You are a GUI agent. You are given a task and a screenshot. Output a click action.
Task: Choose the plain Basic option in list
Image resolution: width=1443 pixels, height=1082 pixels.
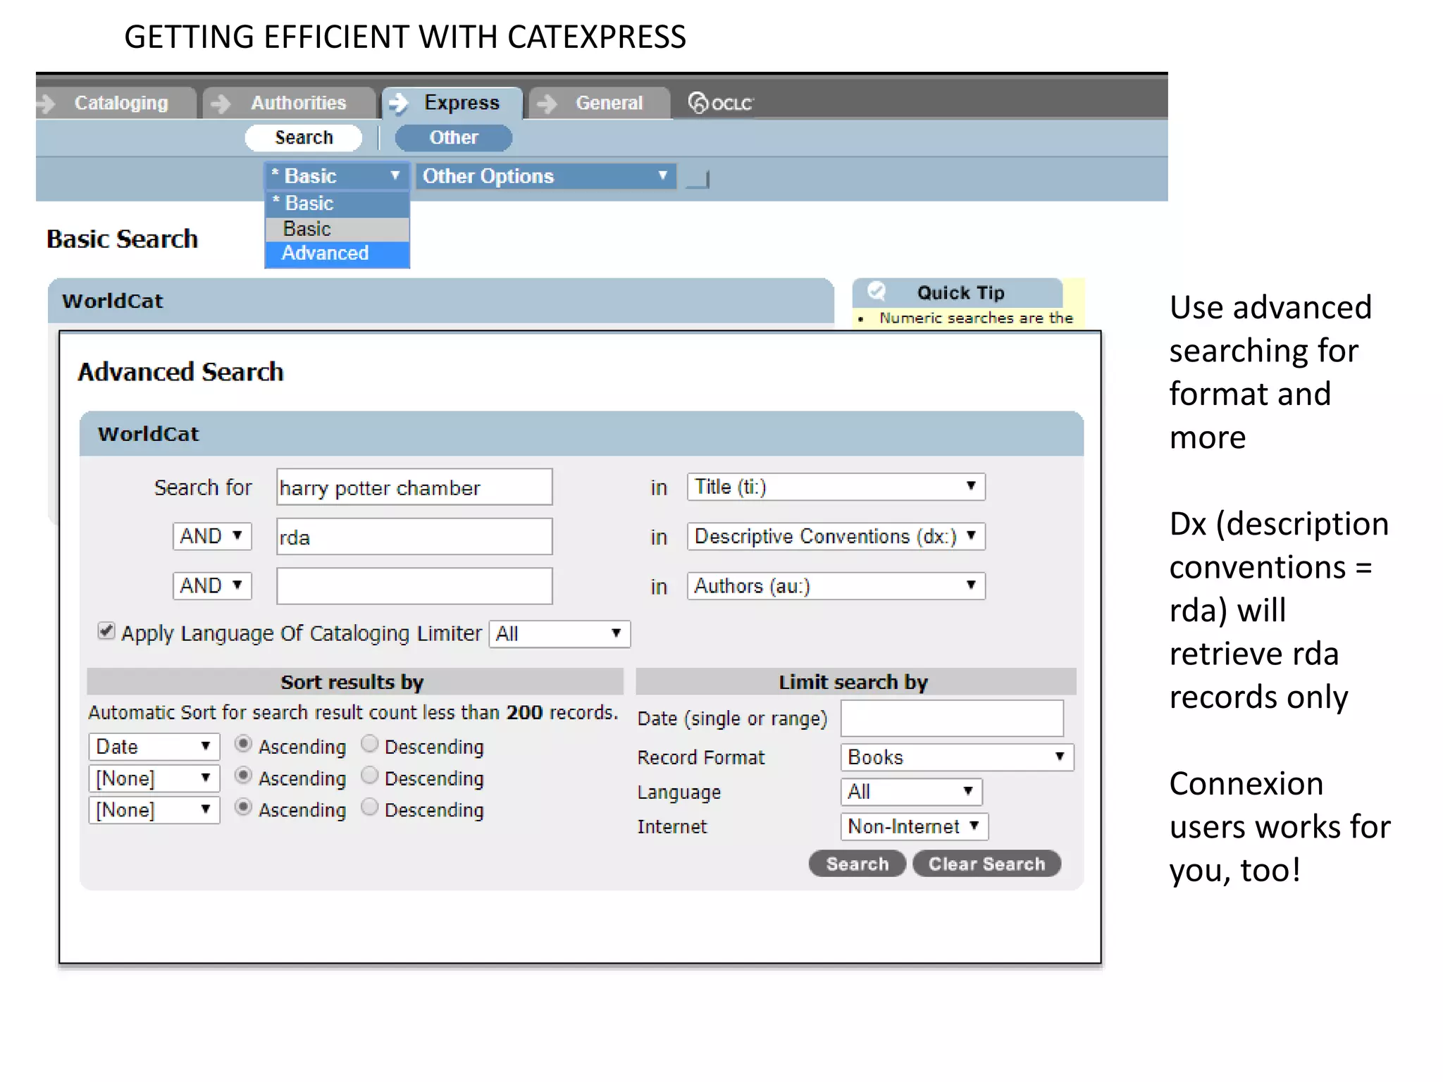[x=337, y=229]
